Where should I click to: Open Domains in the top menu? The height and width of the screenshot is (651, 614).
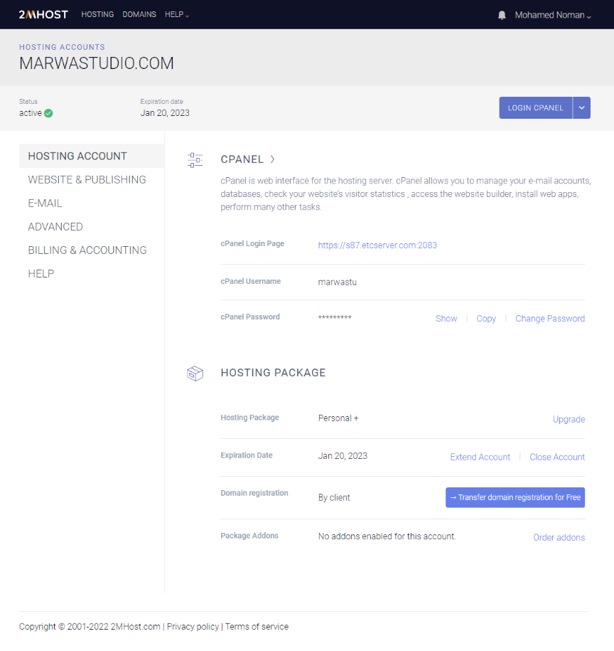(x=139, y=14)
